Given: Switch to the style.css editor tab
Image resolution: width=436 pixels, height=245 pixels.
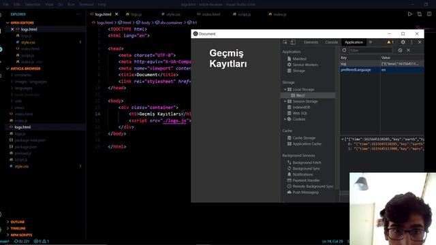Looking at the screenshot, I should click(171, 14).
